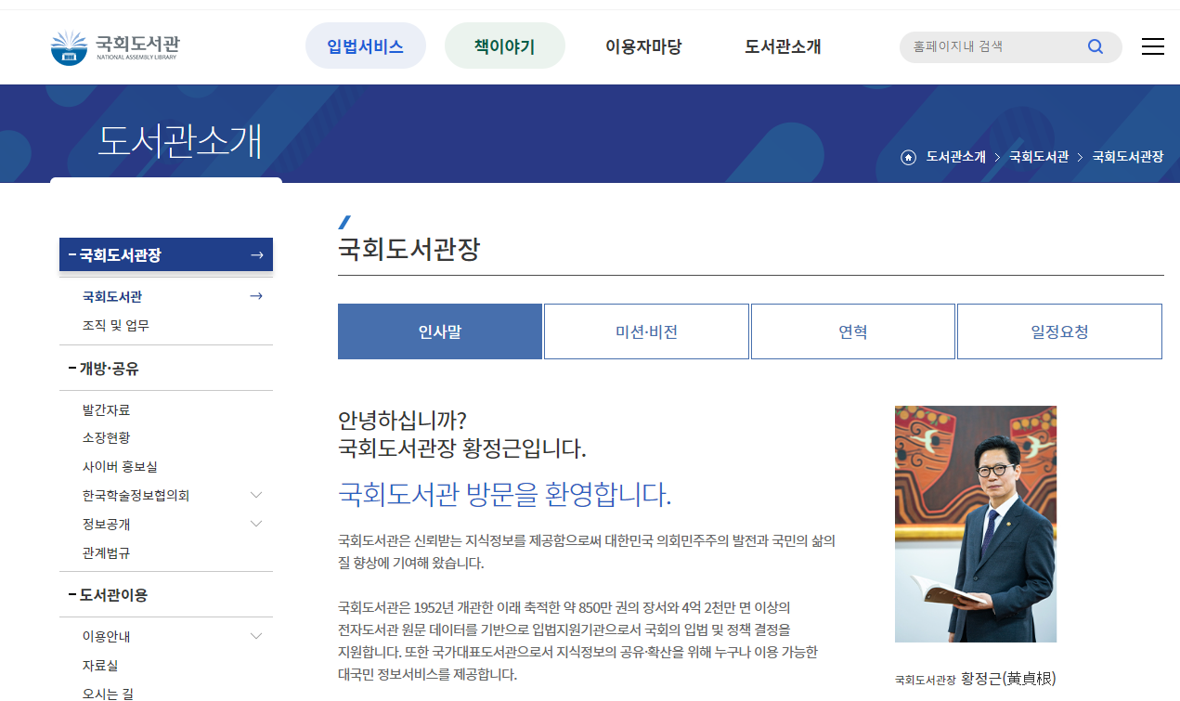Screen dimensions: 1180x701
Task: Open the 국회도서관장 sidebar section header
Action: 166,255
